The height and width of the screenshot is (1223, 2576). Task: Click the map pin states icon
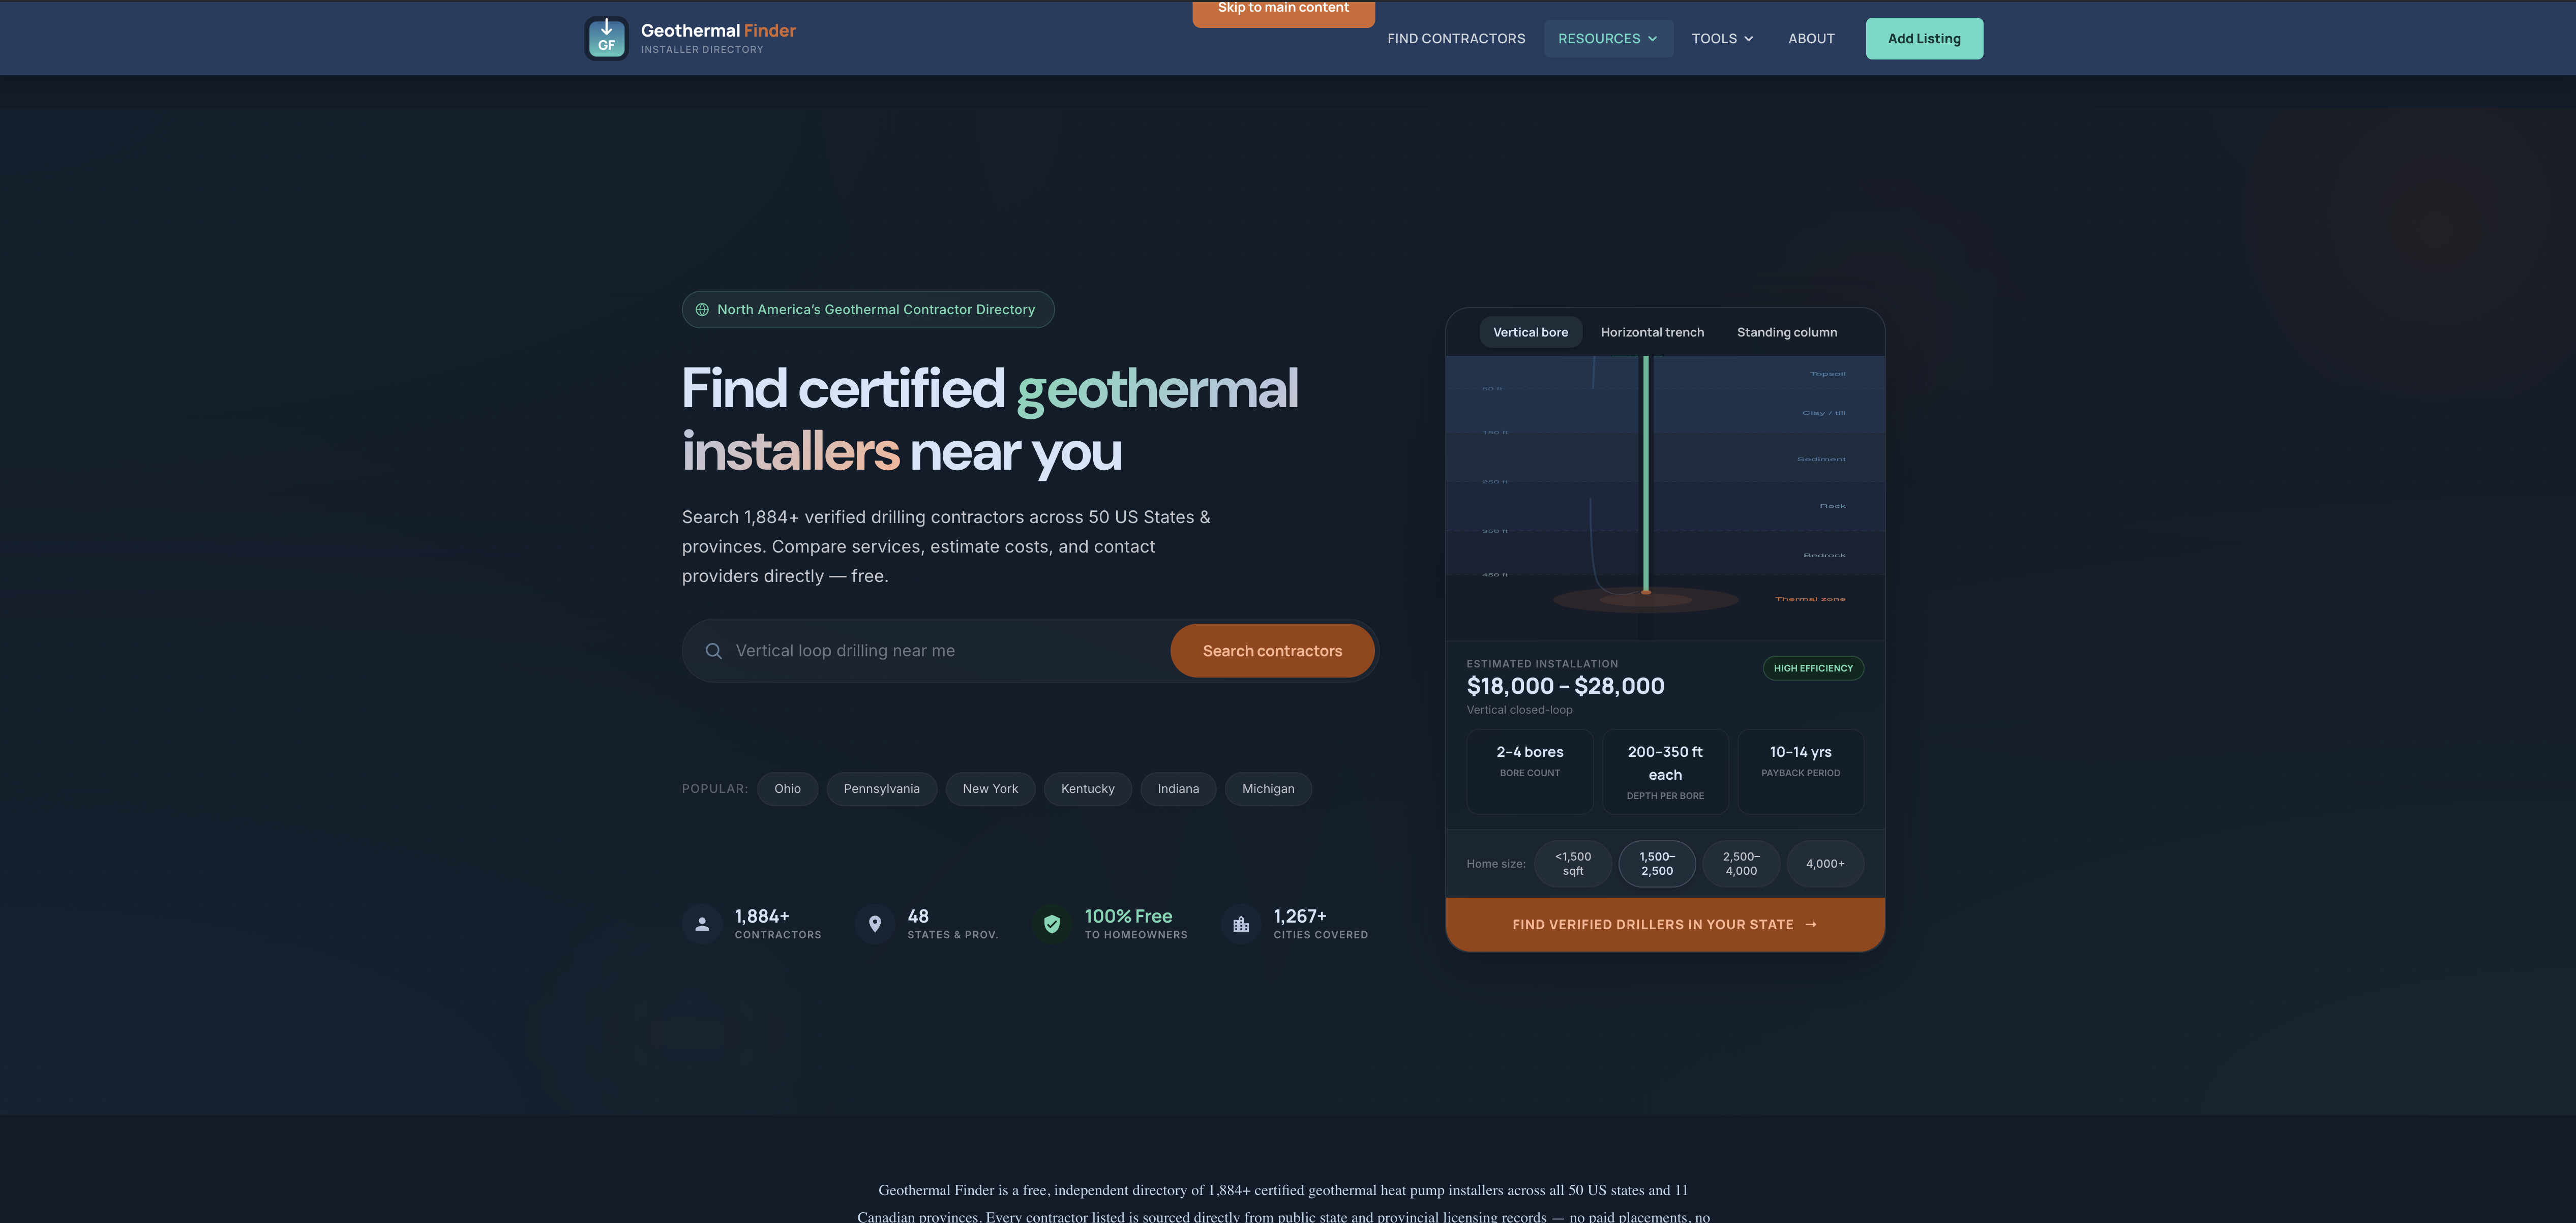(x=875, y=924)
